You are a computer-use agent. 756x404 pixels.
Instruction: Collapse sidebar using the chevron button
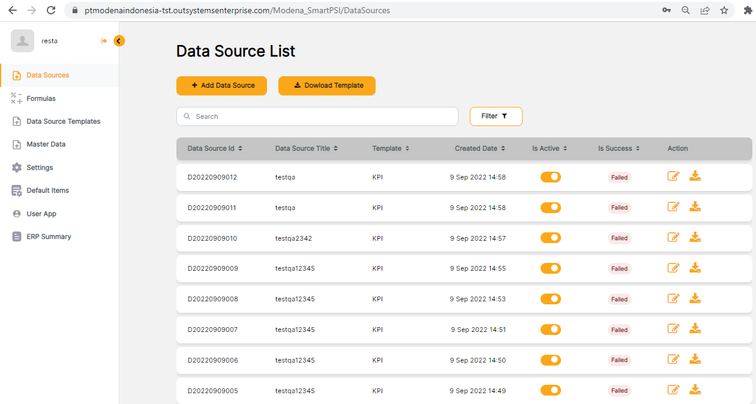click(119, 41)
